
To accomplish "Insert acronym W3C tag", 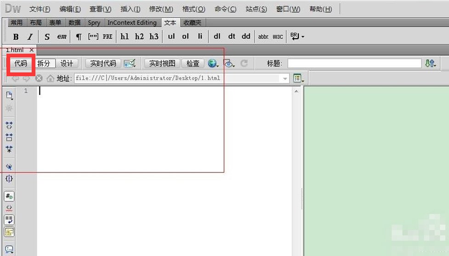I will (278, 37).
